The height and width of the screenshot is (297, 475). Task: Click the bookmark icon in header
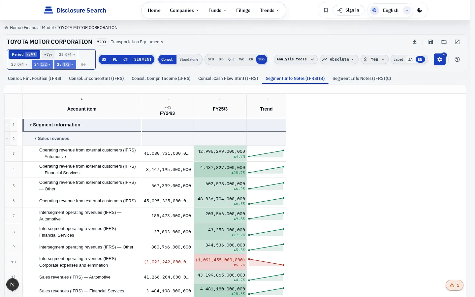[x=326, y=10]
